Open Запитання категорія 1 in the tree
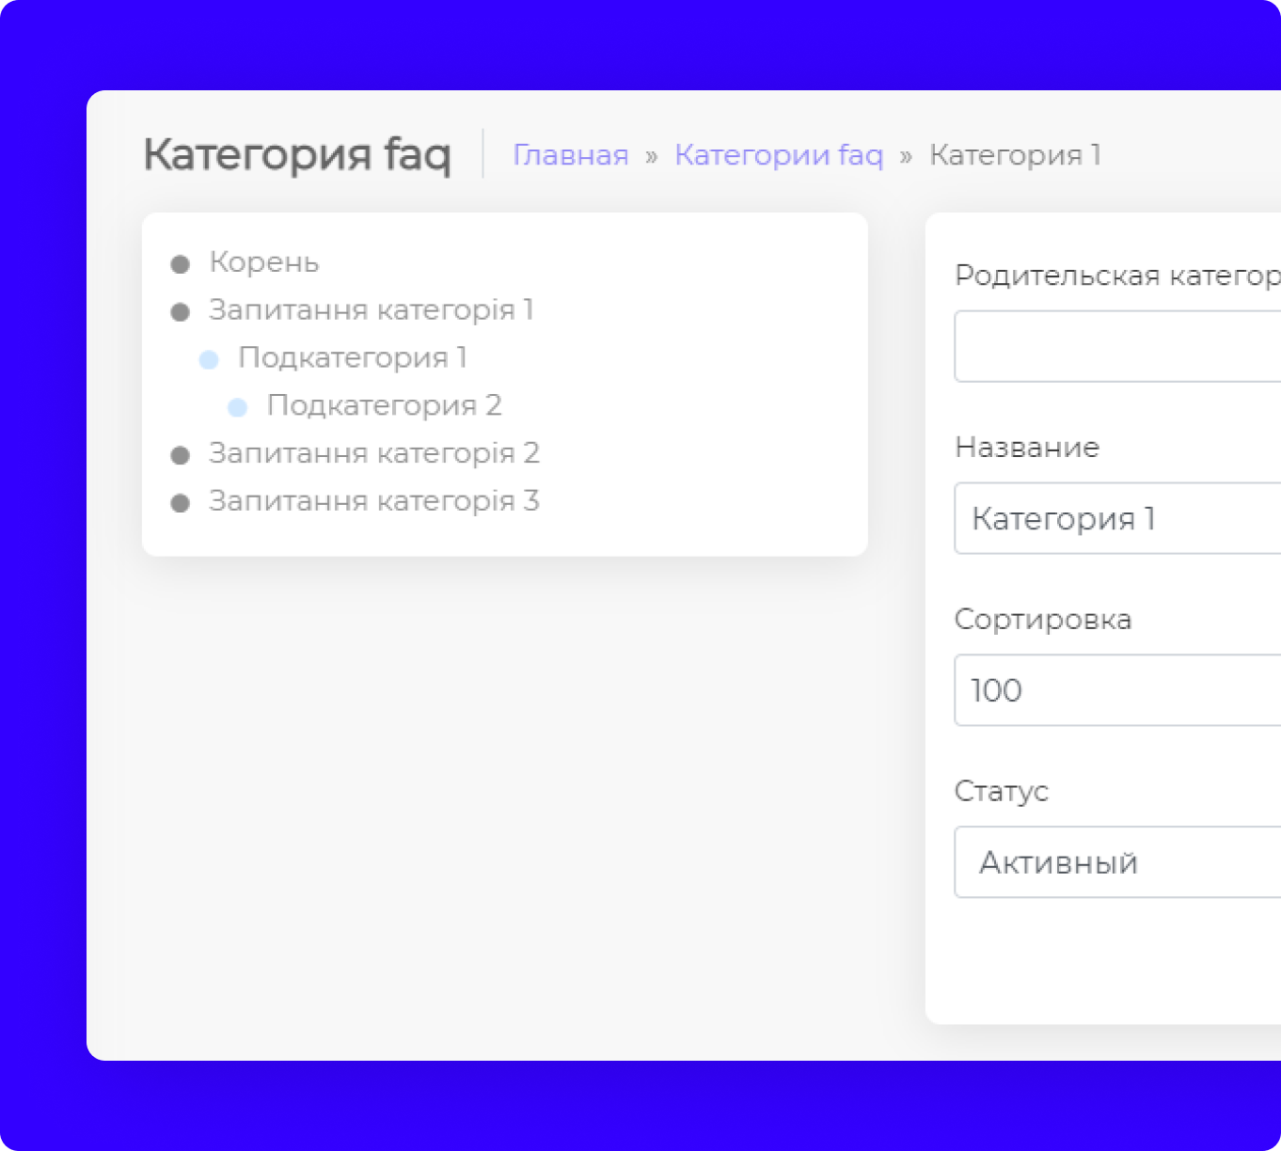Viewport: 1281px width, 1151px height. click(x=372, y=310)
